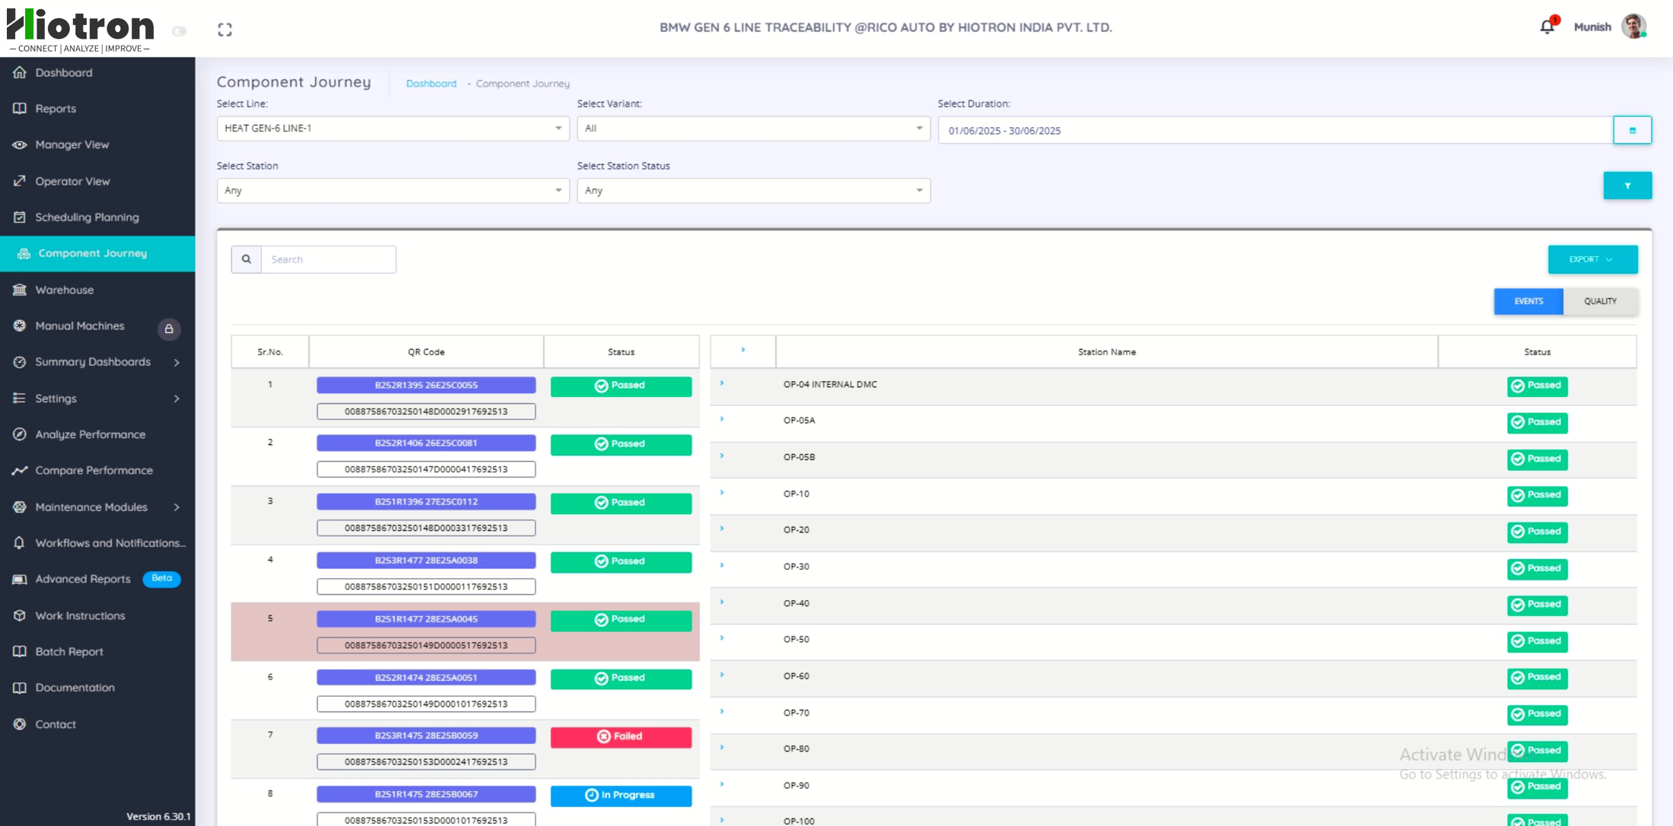This screenshot has height=826, width=1673.
Task: Open the notifications bell
Action: click(1547, 27)
